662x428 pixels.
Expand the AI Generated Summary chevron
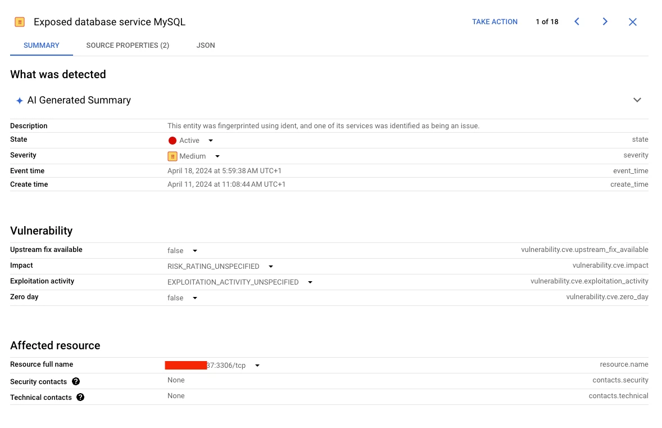pyautogui.click(x=637, y=100)
